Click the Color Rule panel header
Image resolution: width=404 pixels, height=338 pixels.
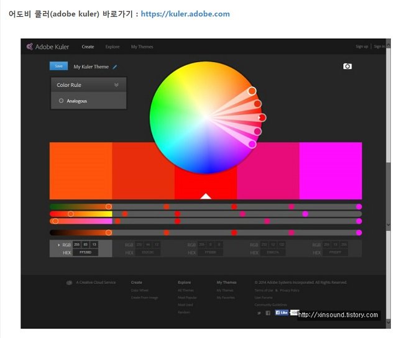tap(89, 84)
